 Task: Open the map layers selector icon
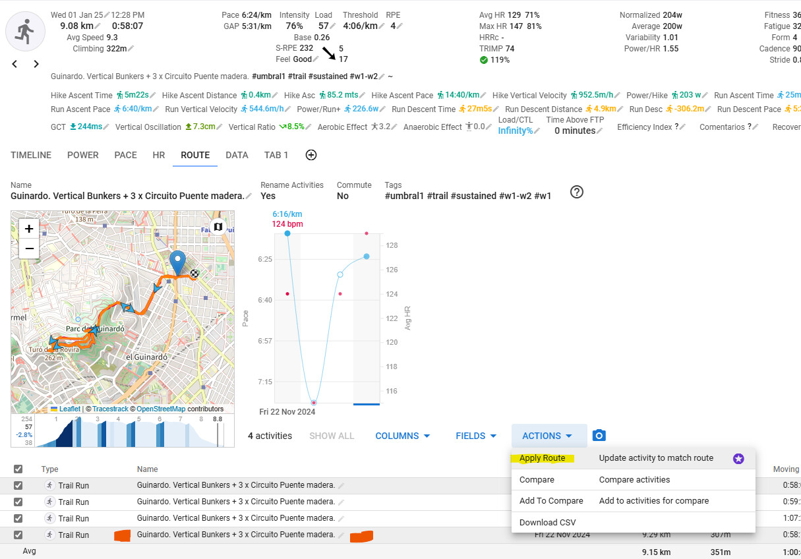[x=218, y=227]
